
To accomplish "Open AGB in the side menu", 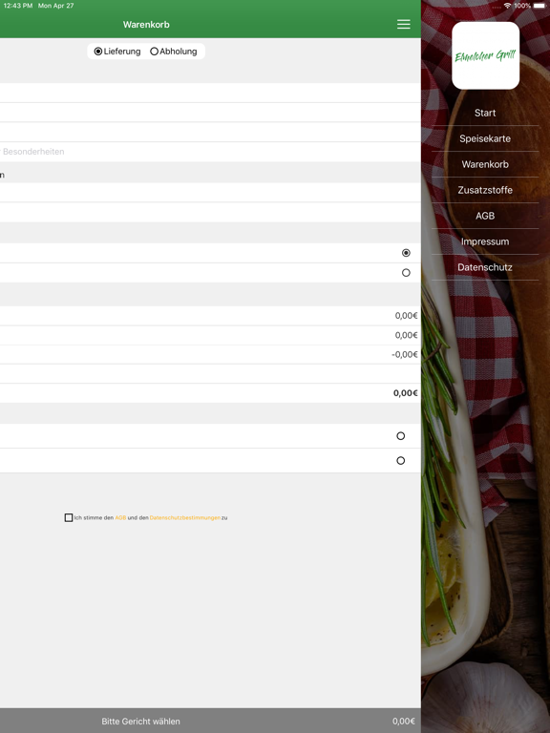I will click(485, 216).
